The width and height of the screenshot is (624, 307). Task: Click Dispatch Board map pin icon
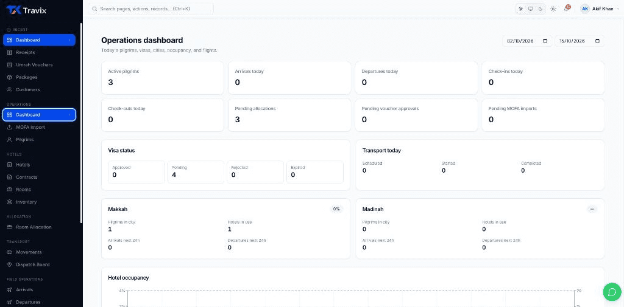coord(10,264)
